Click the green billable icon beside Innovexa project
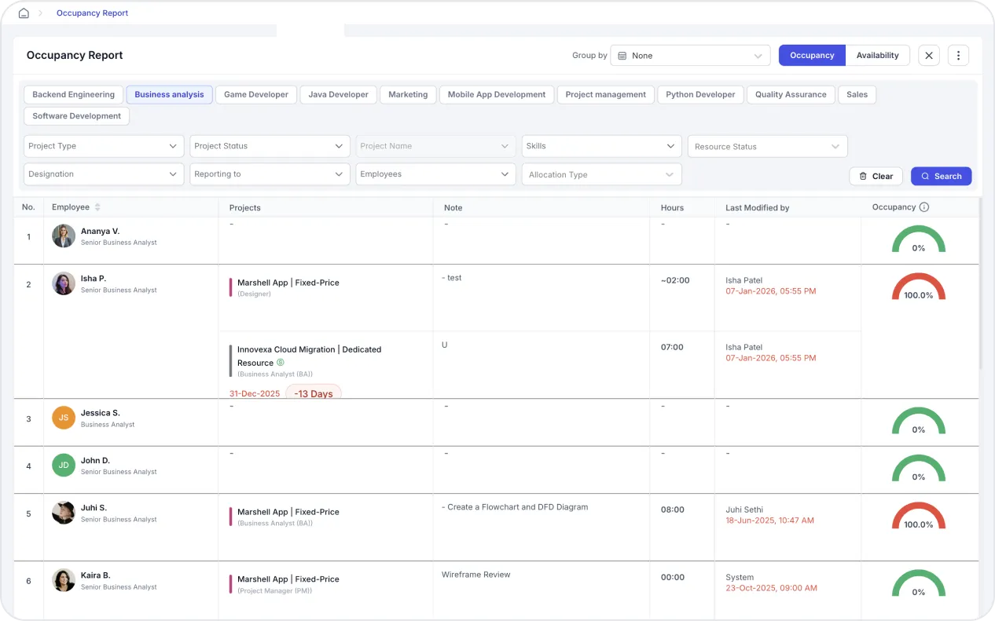Screen dimensions: 995x621 tap(281, 363)
